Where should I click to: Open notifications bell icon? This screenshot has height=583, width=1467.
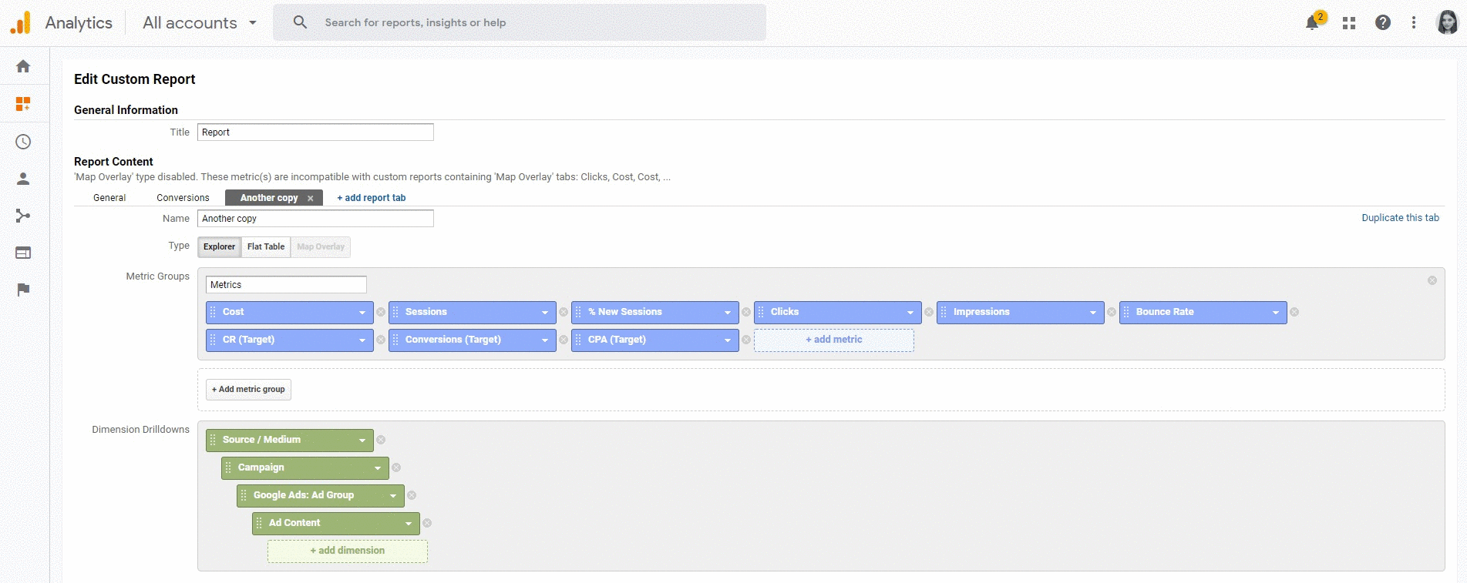point(1312,22)
